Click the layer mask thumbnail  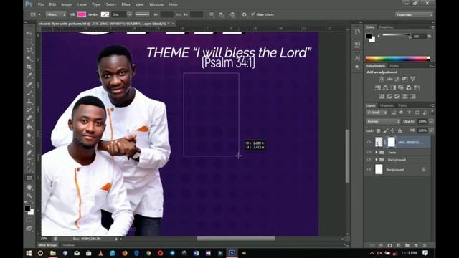391,142
